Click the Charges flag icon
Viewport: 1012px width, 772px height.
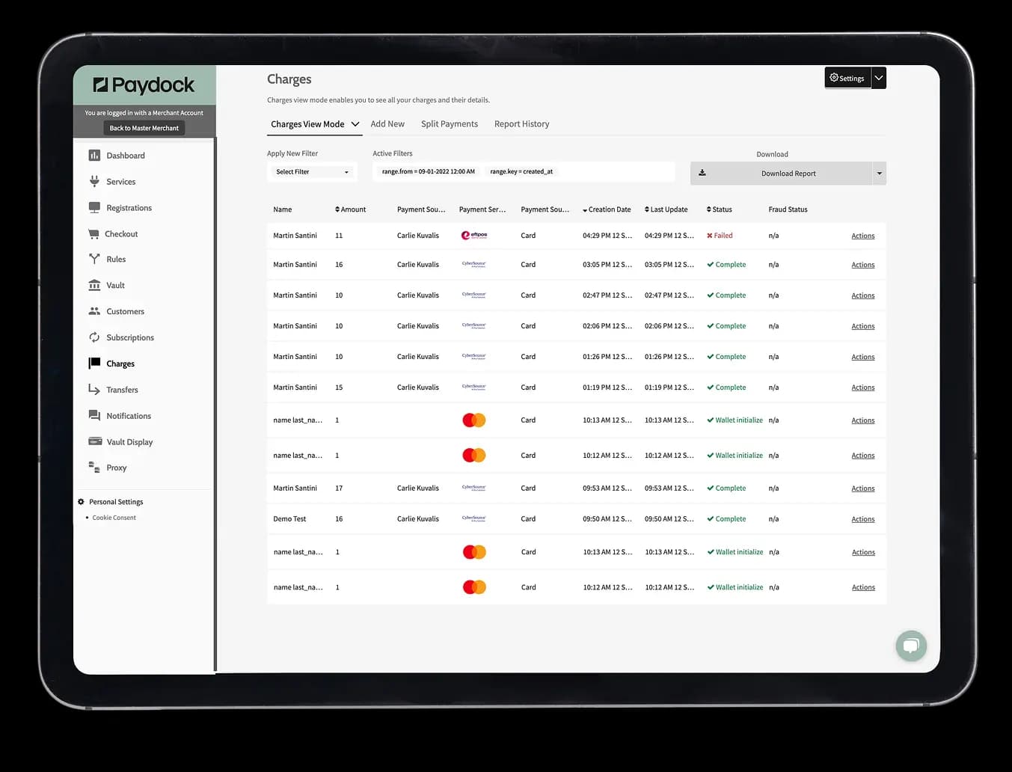94,364
